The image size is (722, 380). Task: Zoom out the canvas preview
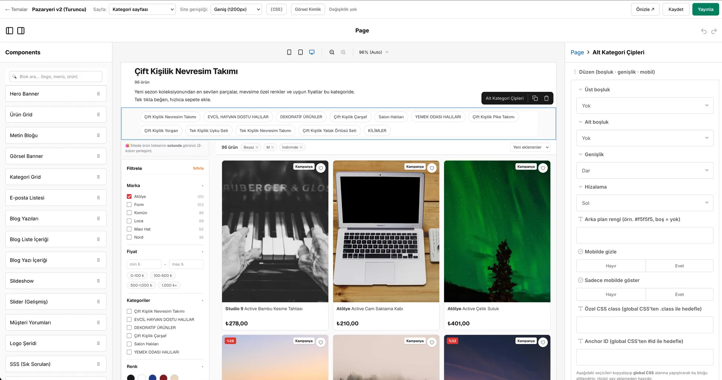[x=332, y=53]
